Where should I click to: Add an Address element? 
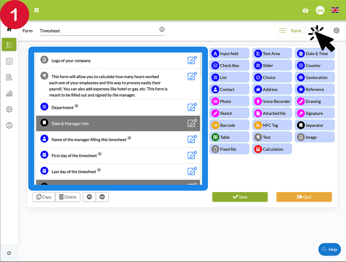(272, 89)
